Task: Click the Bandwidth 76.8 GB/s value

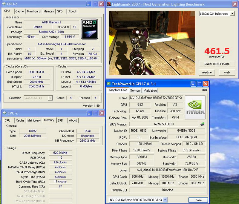Action: click(191, 163)
